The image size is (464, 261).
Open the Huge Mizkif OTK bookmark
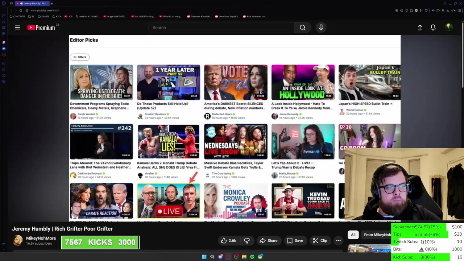115,16
